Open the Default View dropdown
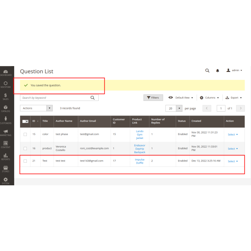Viewport: 251px width, 251px height. (x=181, y=97)
